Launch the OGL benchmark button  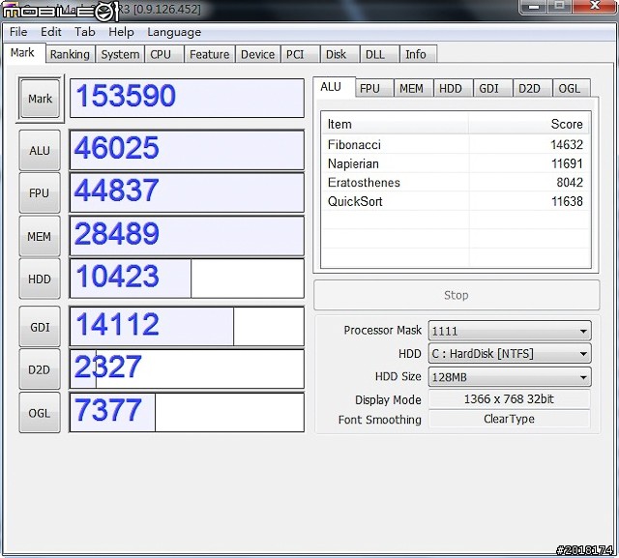click(x=40, y=413)
